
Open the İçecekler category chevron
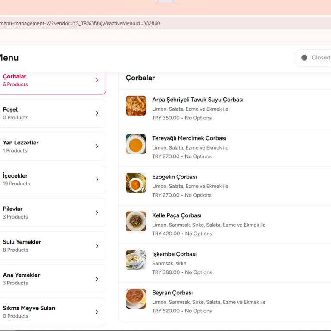point(97,180)
